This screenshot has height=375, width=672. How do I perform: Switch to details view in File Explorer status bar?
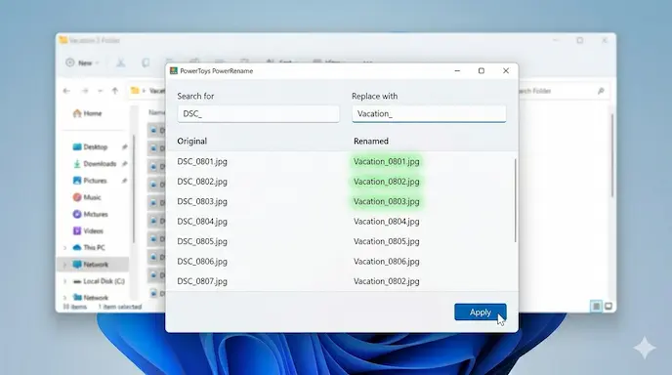(x=596, y=306)
